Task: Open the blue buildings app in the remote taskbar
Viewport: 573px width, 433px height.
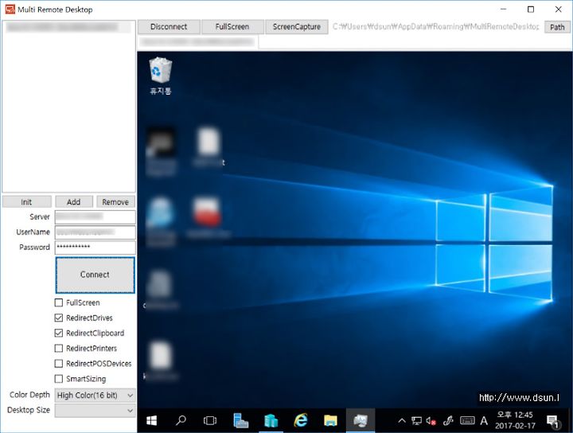Action: (x=271, y=420)
